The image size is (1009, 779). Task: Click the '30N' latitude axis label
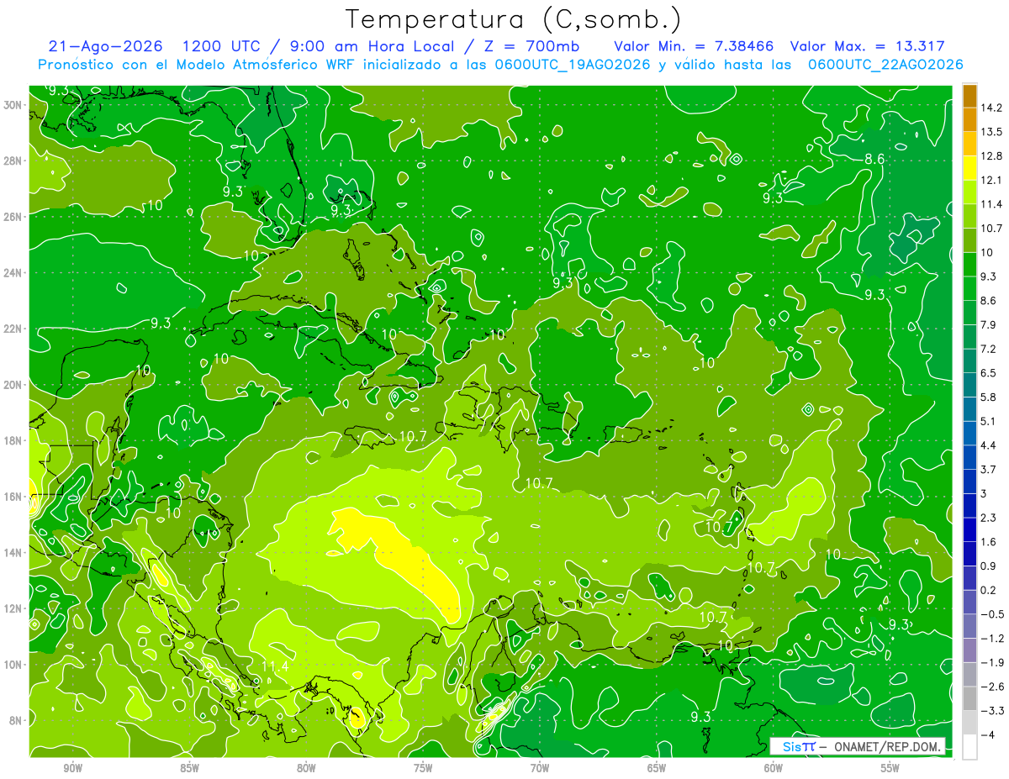coord(14,104)
